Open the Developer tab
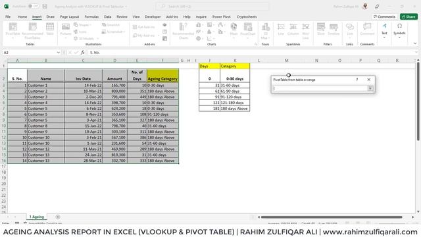 click(153, 16)
